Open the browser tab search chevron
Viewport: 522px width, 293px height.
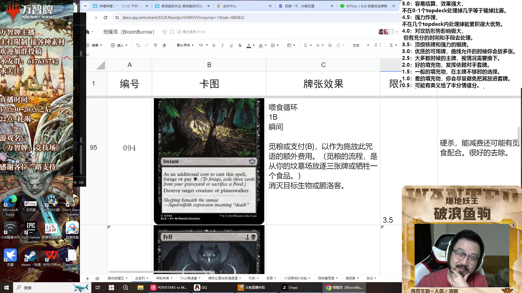click(x=85, y=6)
